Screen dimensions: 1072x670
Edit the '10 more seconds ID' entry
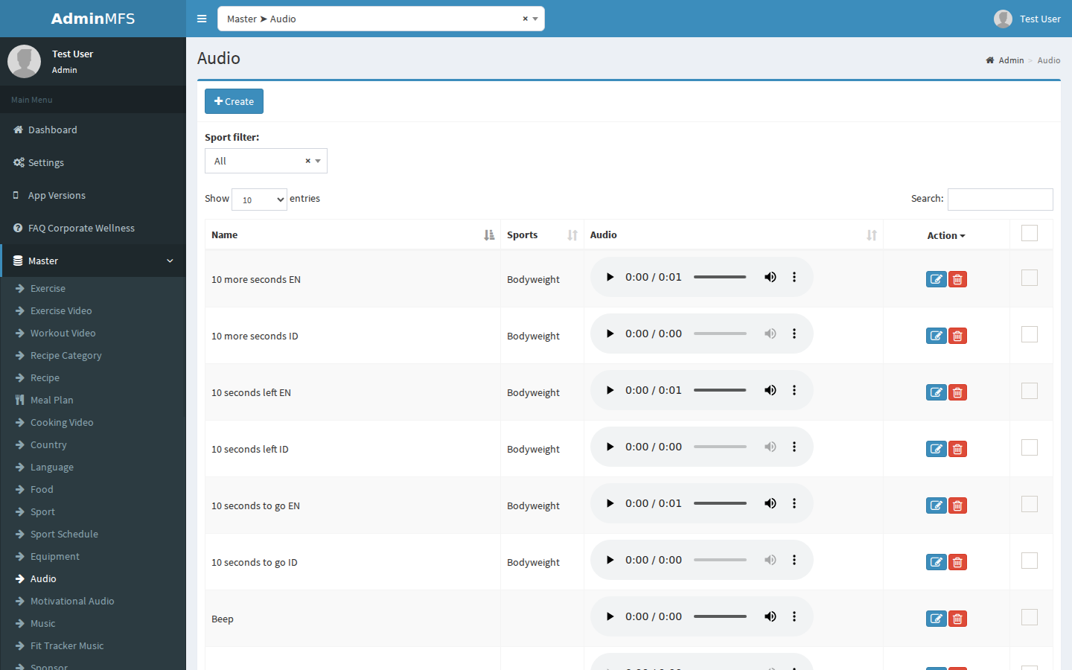936,336
